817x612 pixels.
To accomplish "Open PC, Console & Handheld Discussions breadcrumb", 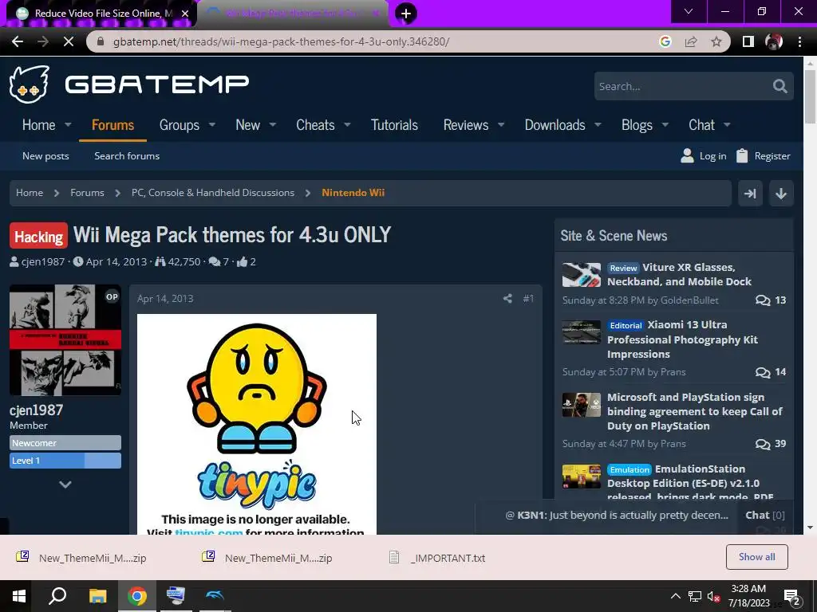I will coord(212,193).
